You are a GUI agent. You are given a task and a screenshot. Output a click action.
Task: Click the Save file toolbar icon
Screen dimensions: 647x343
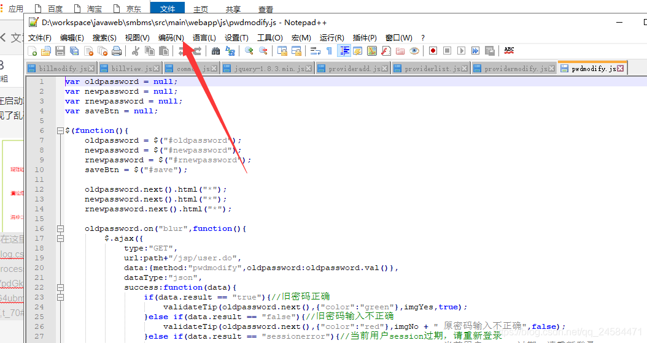60,51
